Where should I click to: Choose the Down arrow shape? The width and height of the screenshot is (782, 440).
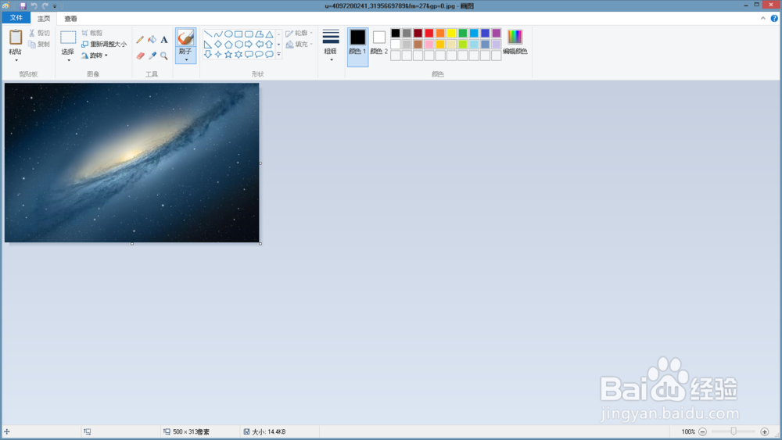click(208, 54)
